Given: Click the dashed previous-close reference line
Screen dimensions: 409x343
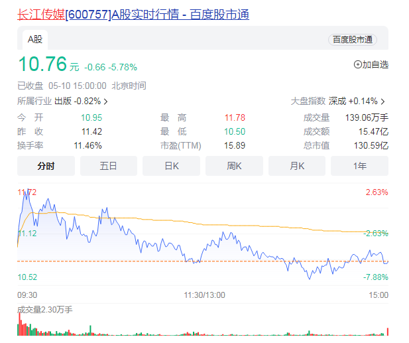Looking at the screenshot, I should coord(265,261).
